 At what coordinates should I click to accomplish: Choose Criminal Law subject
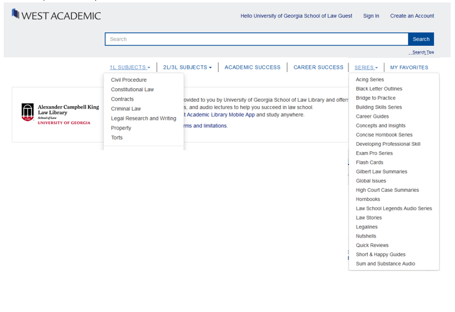(x=126, y=109)
